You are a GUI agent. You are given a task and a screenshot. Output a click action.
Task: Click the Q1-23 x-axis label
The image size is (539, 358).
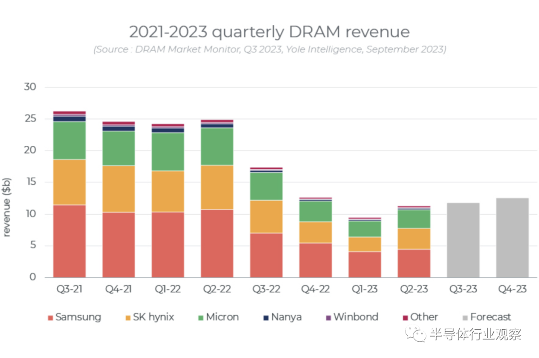[365, 289]
